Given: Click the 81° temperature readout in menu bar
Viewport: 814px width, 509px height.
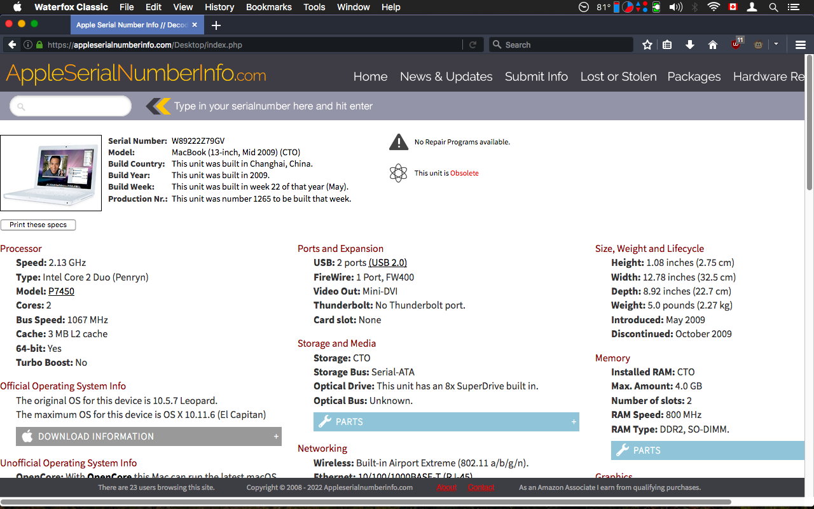Looking at the screenshot, I should point(604,7).
